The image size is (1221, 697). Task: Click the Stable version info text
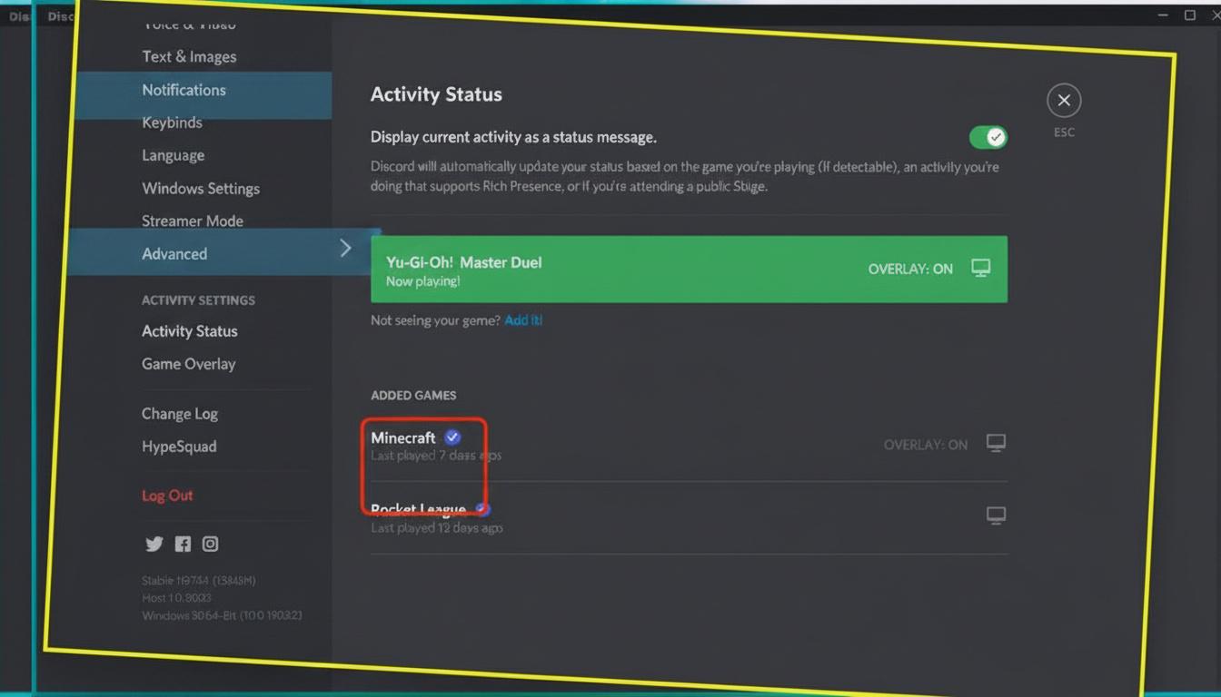click(198, 581)
